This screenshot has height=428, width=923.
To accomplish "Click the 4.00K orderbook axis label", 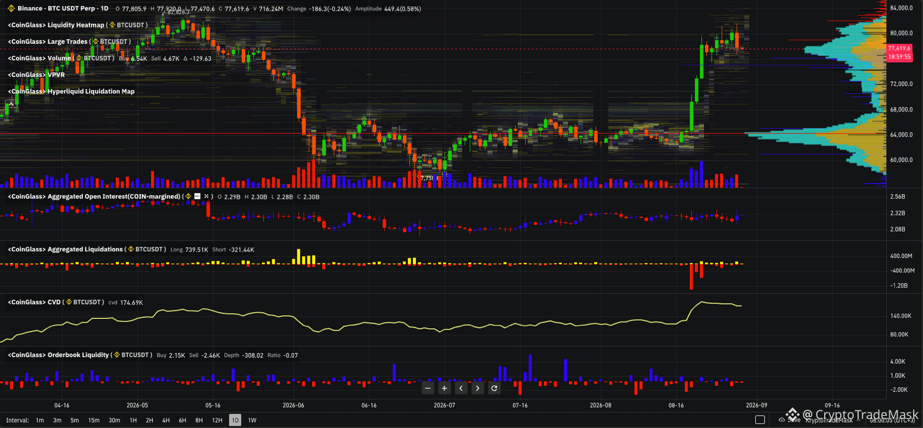I will point(898,361).
